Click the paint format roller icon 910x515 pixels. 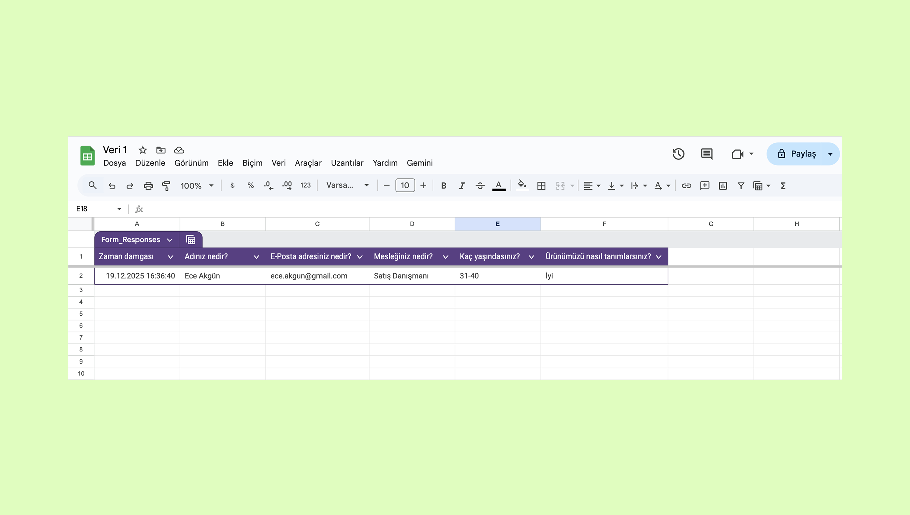[x=166, y=186]
